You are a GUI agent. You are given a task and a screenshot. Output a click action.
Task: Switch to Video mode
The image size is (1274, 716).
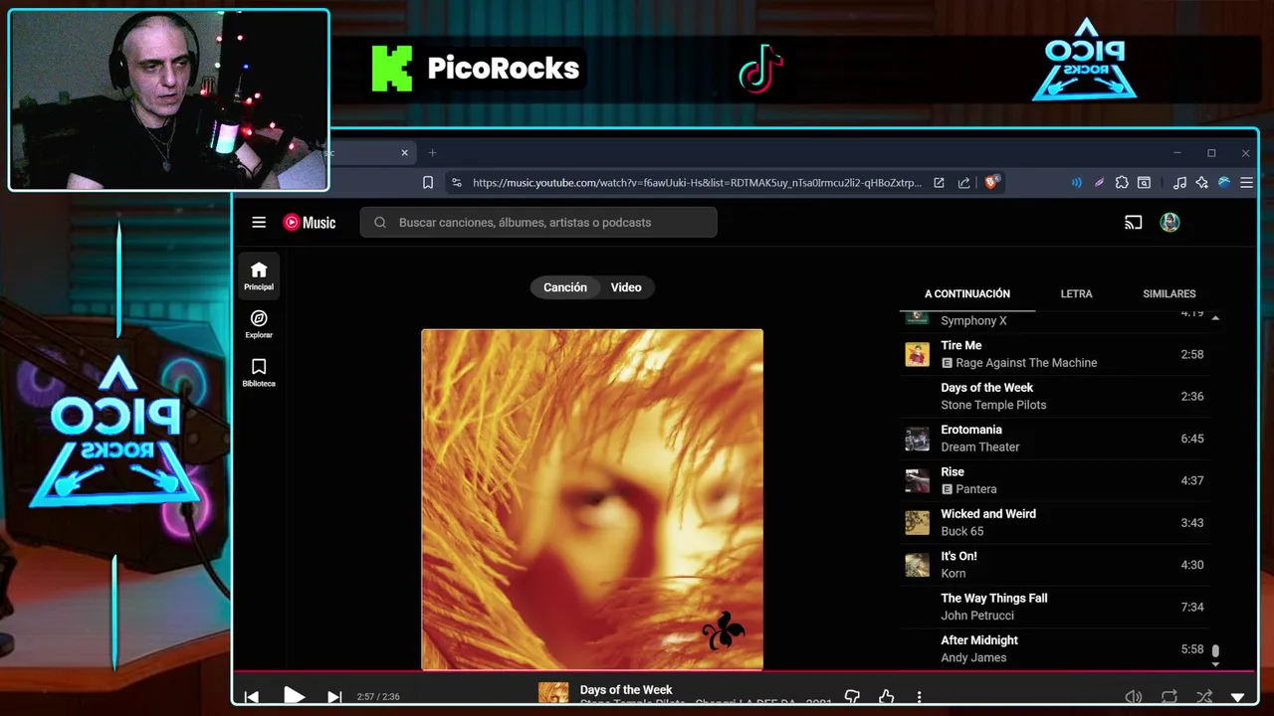[x=626, y=287]
